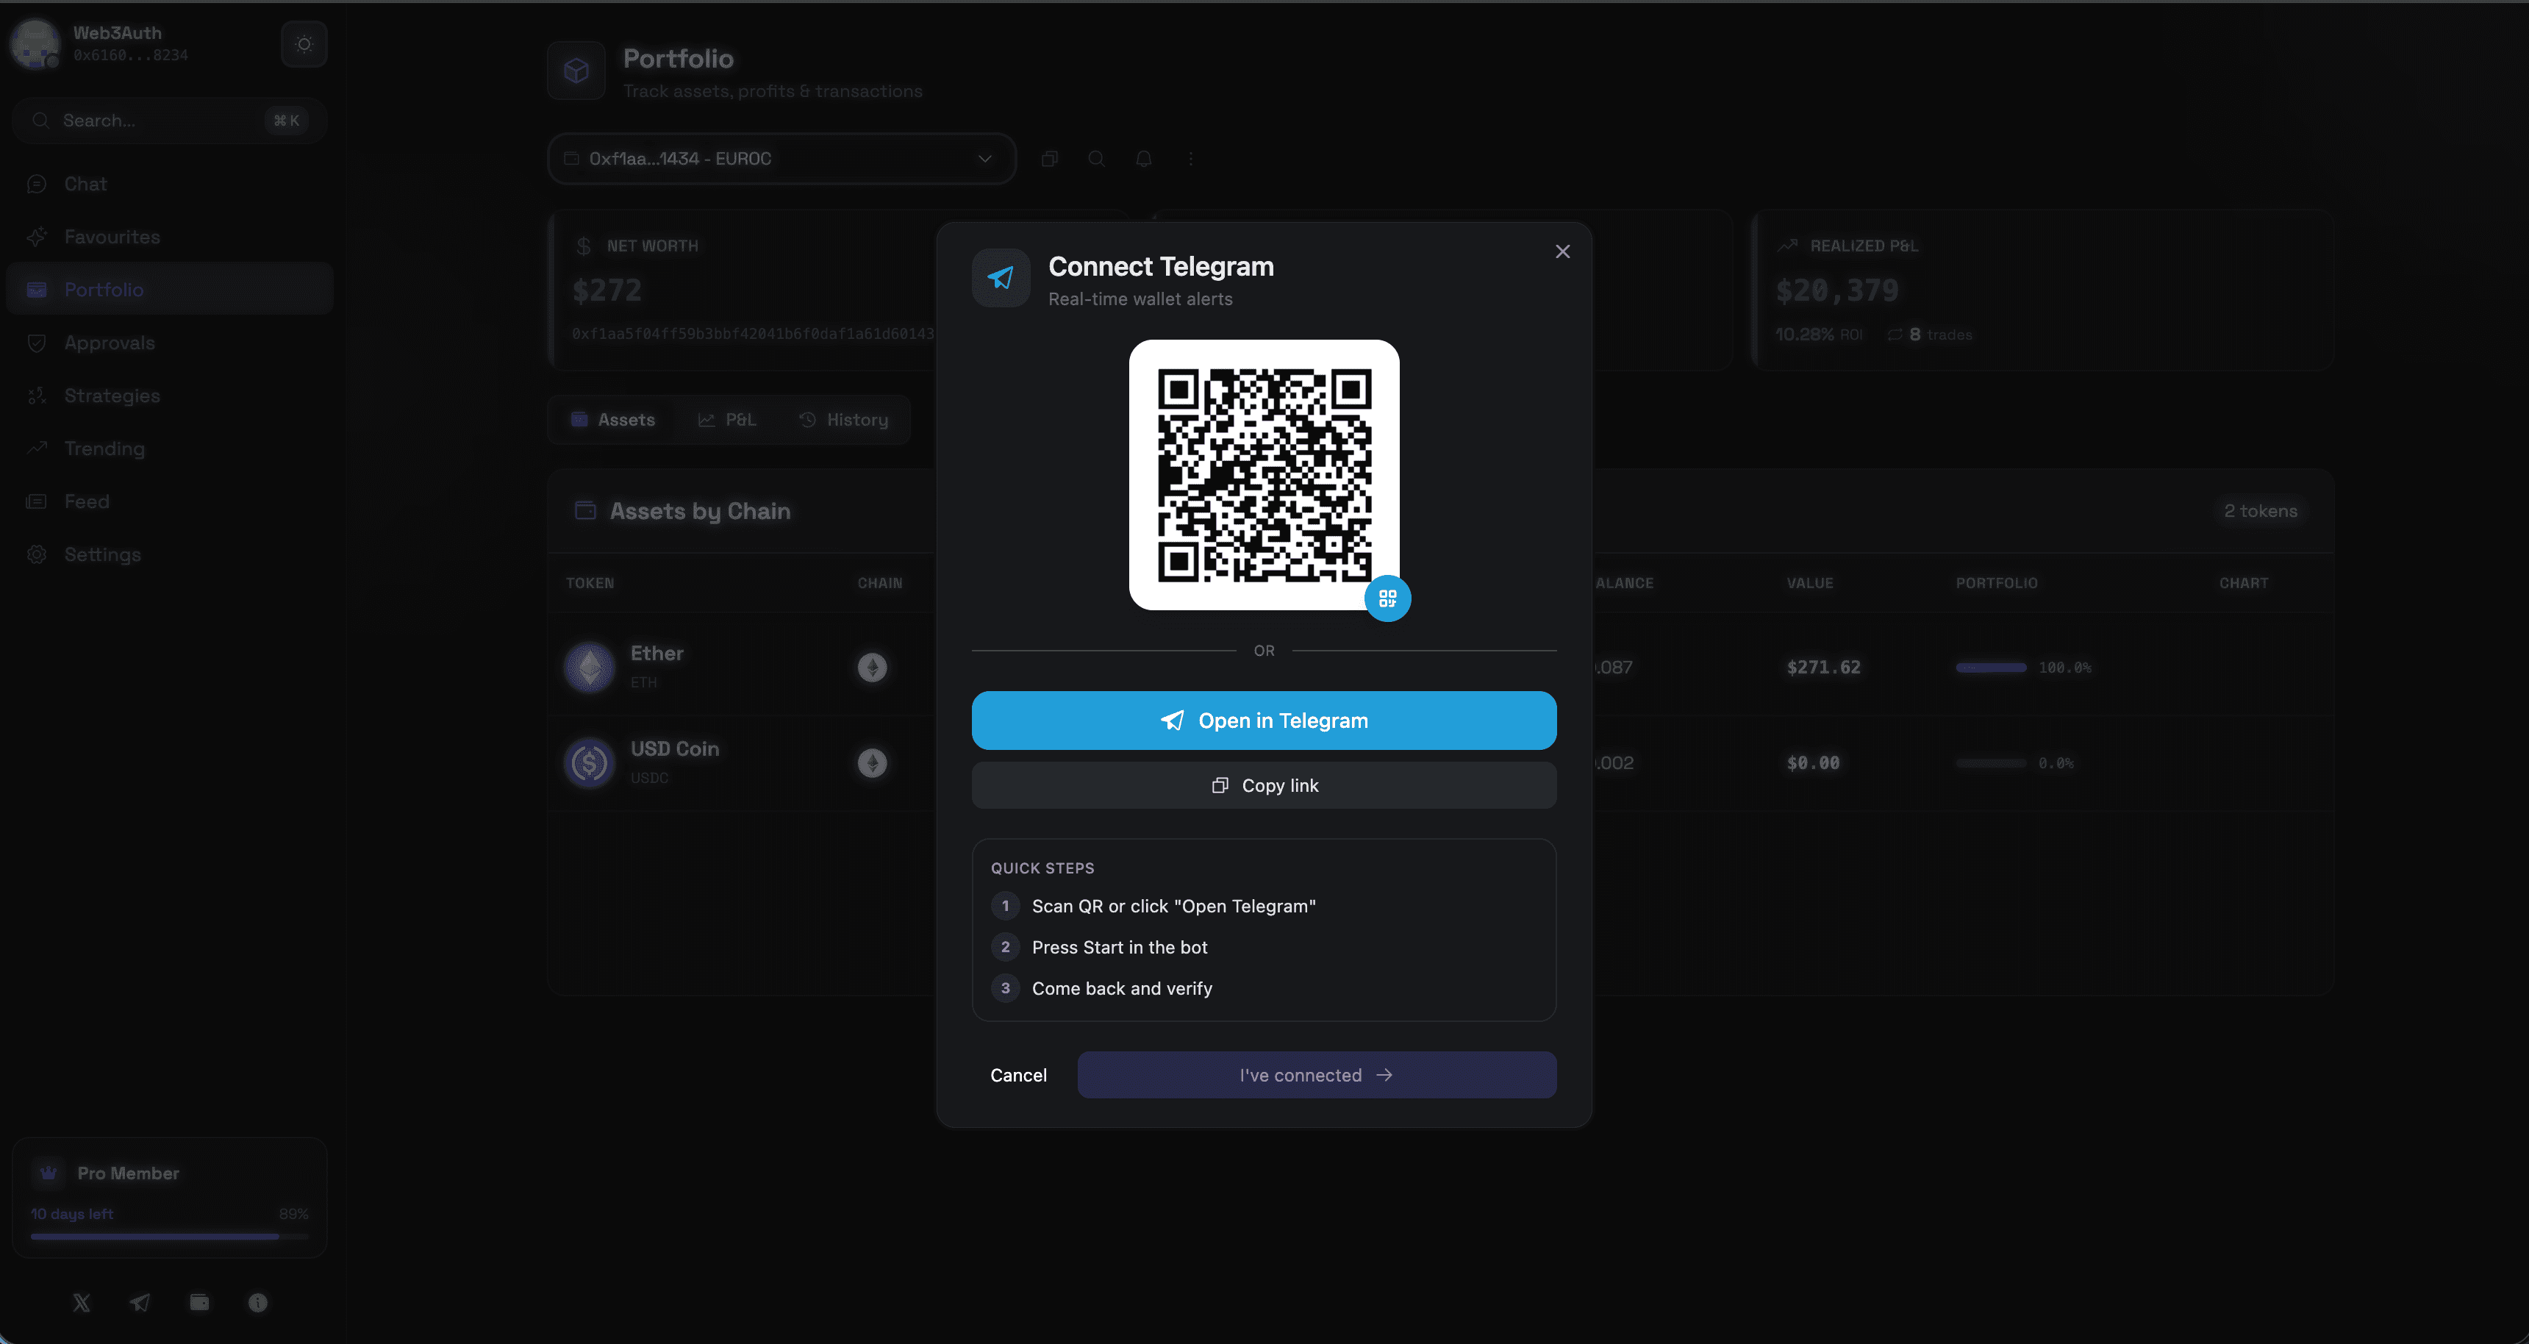Switch to the History tab

click(x=844, y=421)
